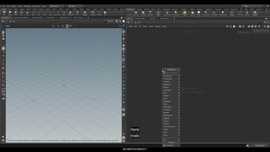The width and height of the screenshot is (270, 152).
Task: Select the Torus shelf tool
Action: pos(22,13)
